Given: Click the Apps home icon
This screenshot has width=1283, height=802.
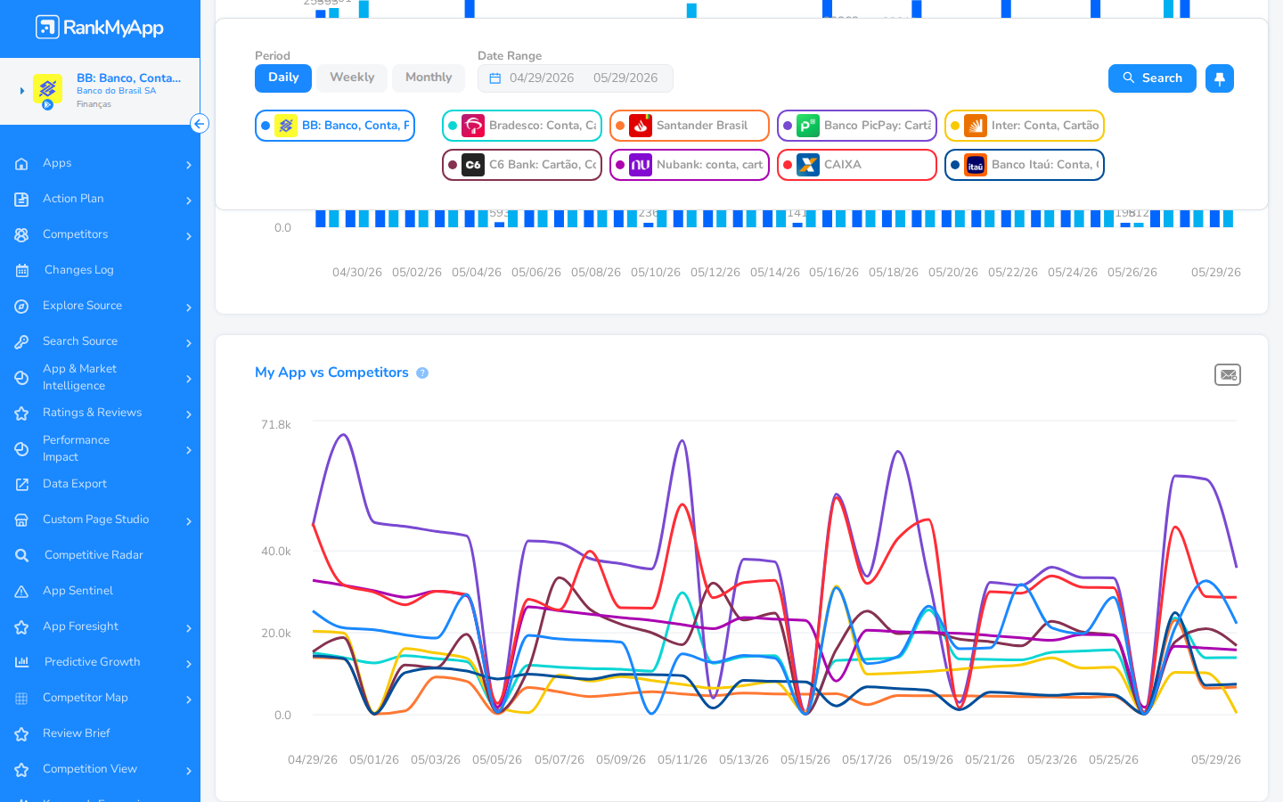Looking at the screenshot, I should (x=21, y=164).
